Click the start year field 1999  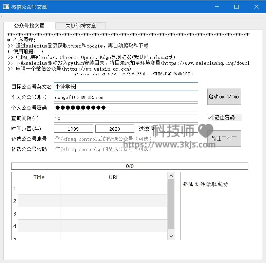pyautogui.click(x=73, y=129)
